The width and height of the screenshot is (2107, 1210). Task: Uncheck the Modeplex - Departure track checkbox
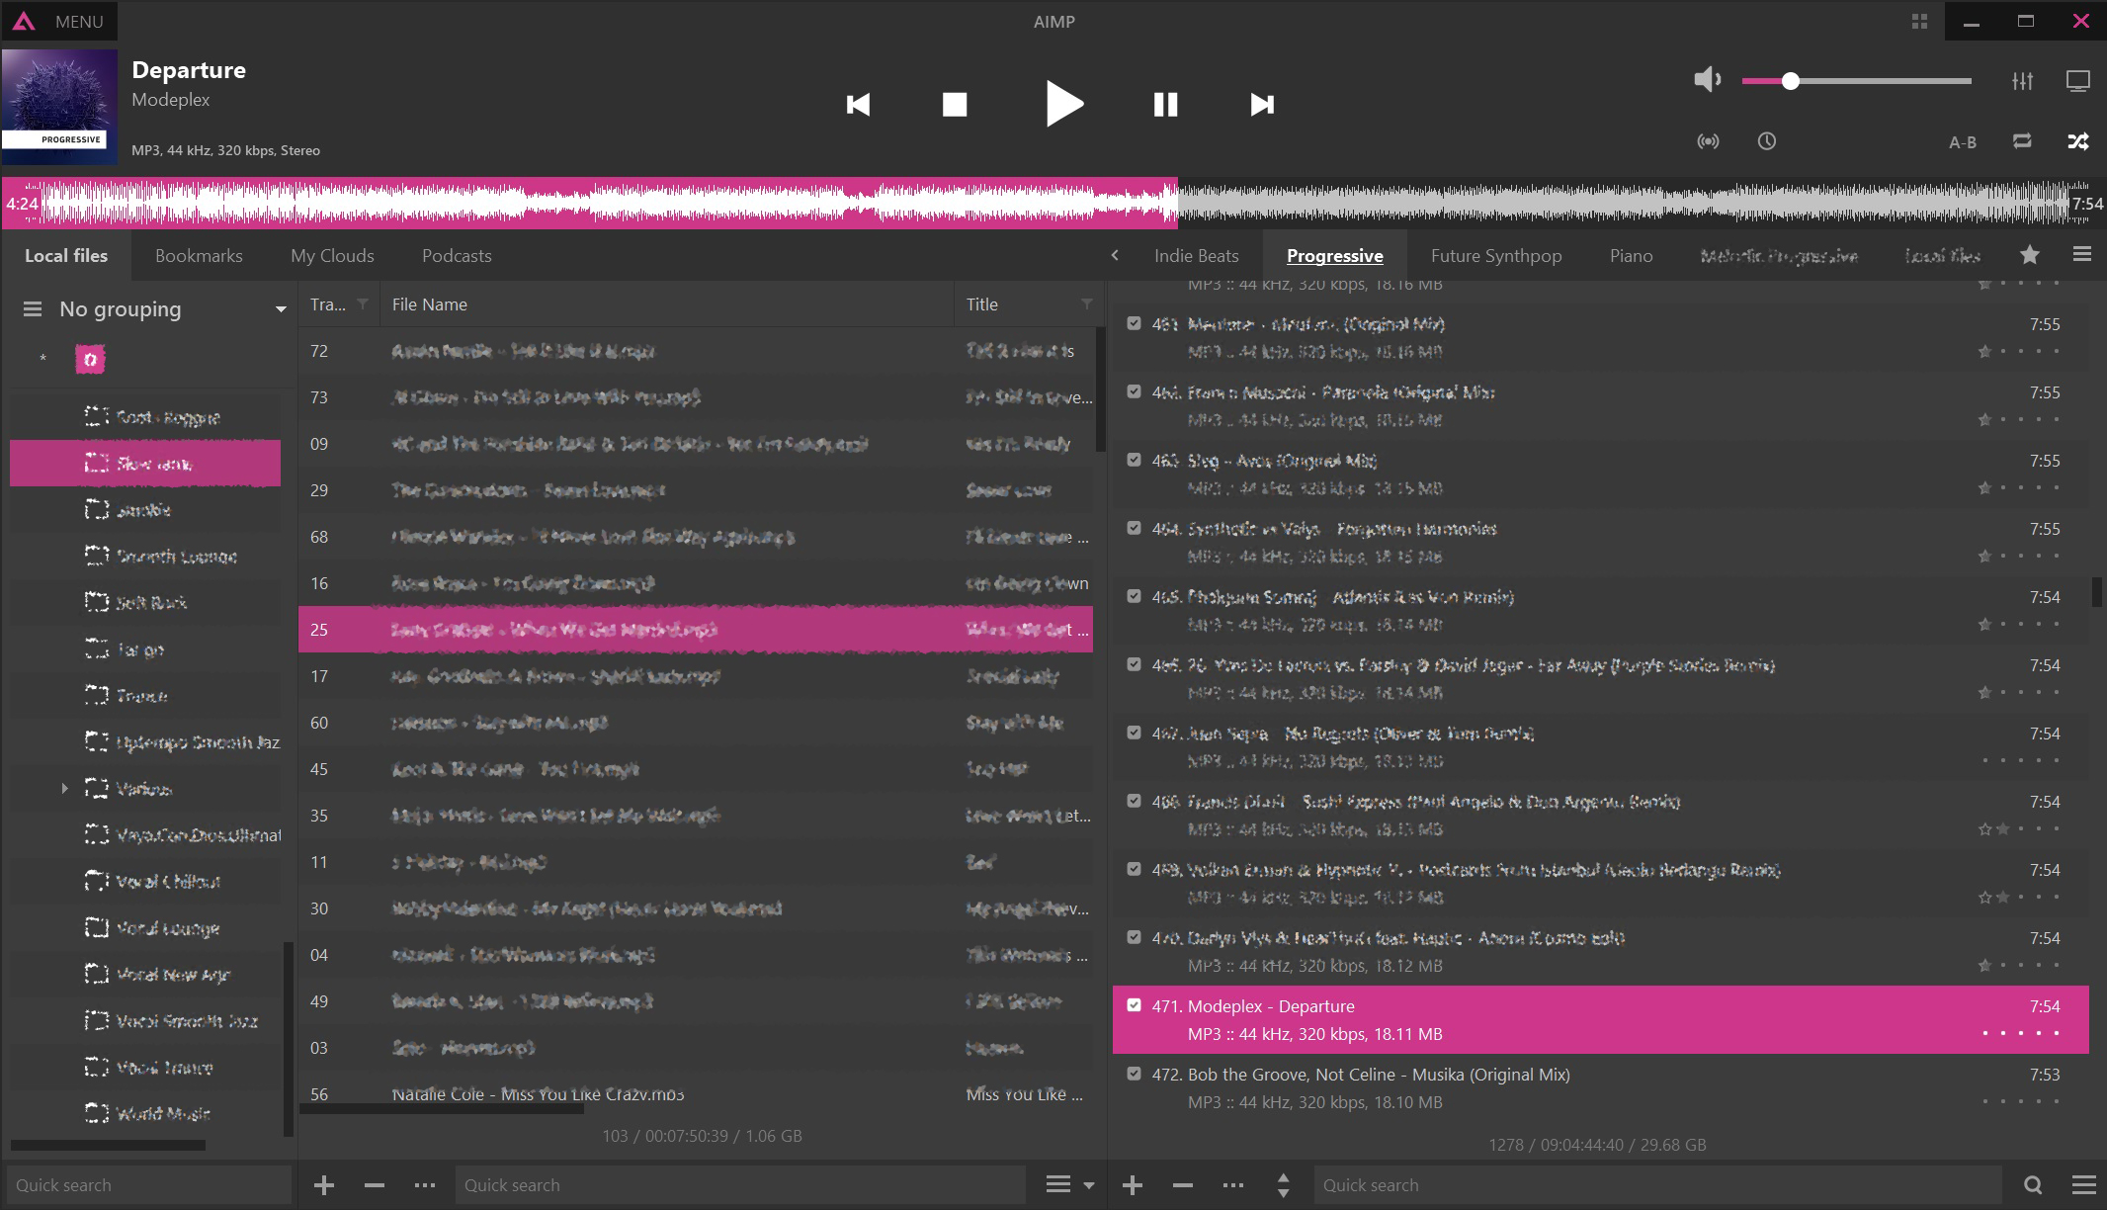pos(1134,1005)
